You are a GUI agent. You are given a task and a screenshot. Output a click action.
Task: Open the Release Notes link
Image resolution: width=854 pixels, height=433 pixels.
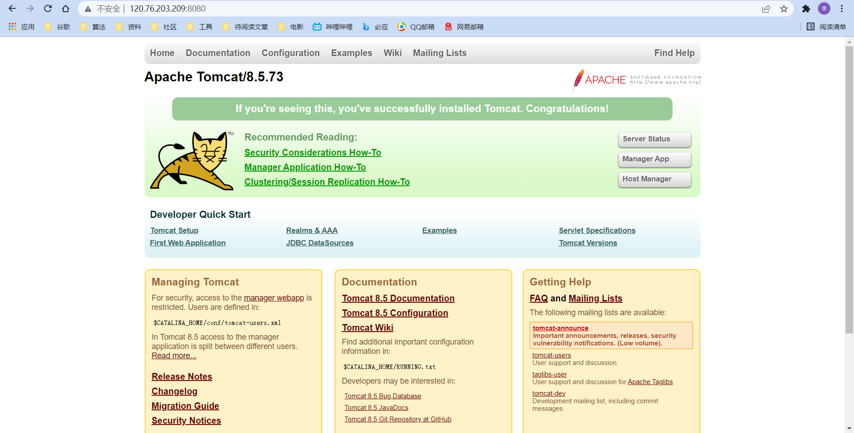(x=182, y=377)
